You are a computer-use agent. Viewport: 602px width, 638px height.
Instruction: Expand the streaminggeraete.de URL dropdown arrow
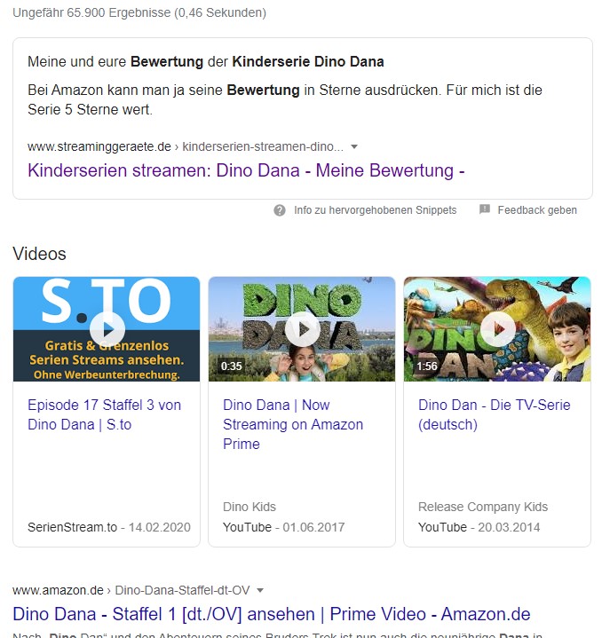pos(354,147)
